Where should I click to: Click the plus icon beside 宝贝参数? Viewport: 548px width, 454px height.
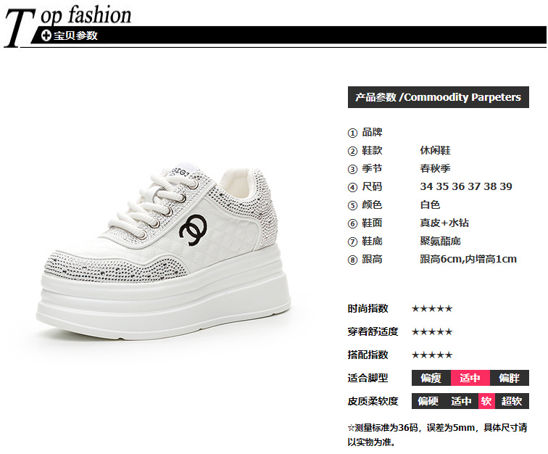[x=46, y=36]
